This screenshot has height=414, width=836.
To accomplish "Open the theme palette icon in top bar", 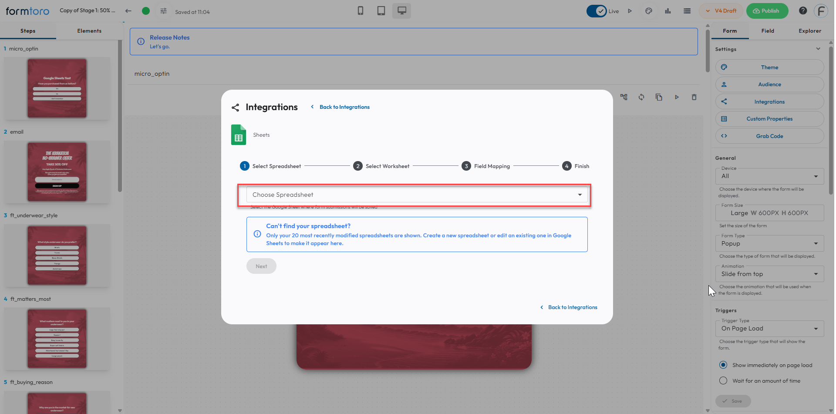I will [x=649, y=11].
